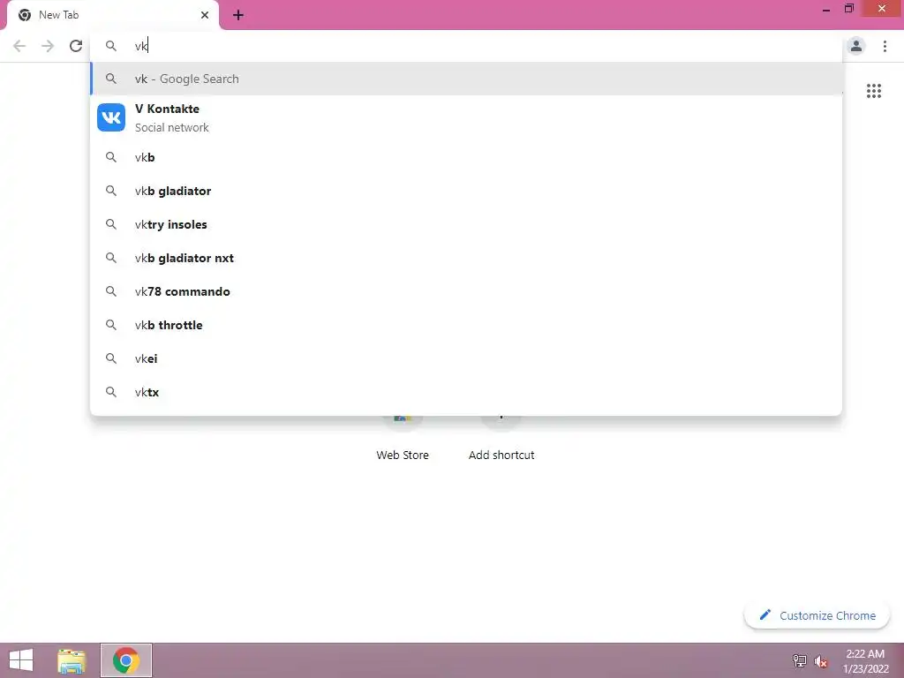Open the Chrome three-dot menu

pos(885,46)
